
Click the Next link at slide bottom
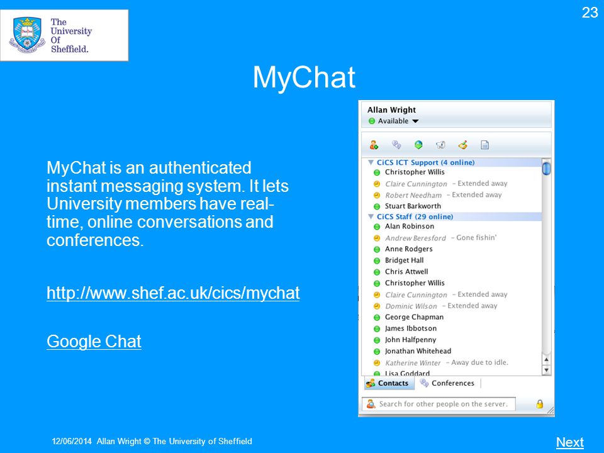click(570, 442)
